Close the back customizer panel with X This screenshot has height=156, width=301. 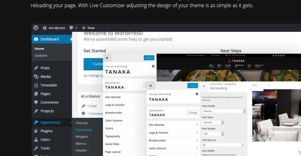pyautogui.click(x=107, y=58)
